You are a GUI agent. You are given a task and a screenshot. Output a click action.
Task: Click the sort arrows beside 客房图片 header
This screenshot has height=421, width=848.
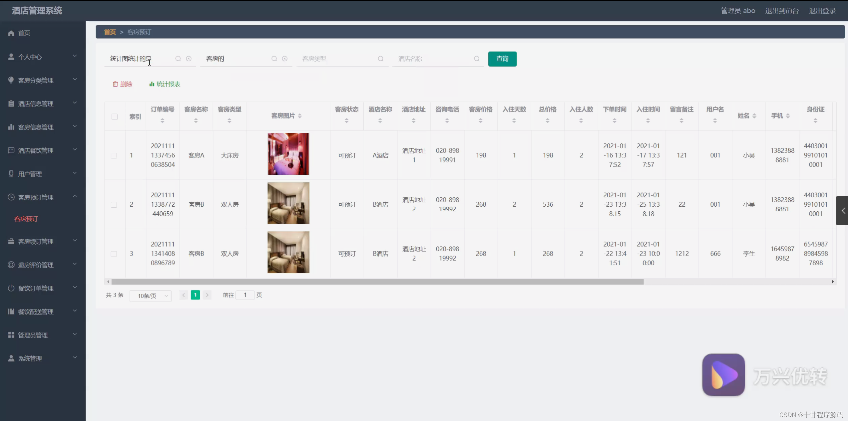(300, 116)
